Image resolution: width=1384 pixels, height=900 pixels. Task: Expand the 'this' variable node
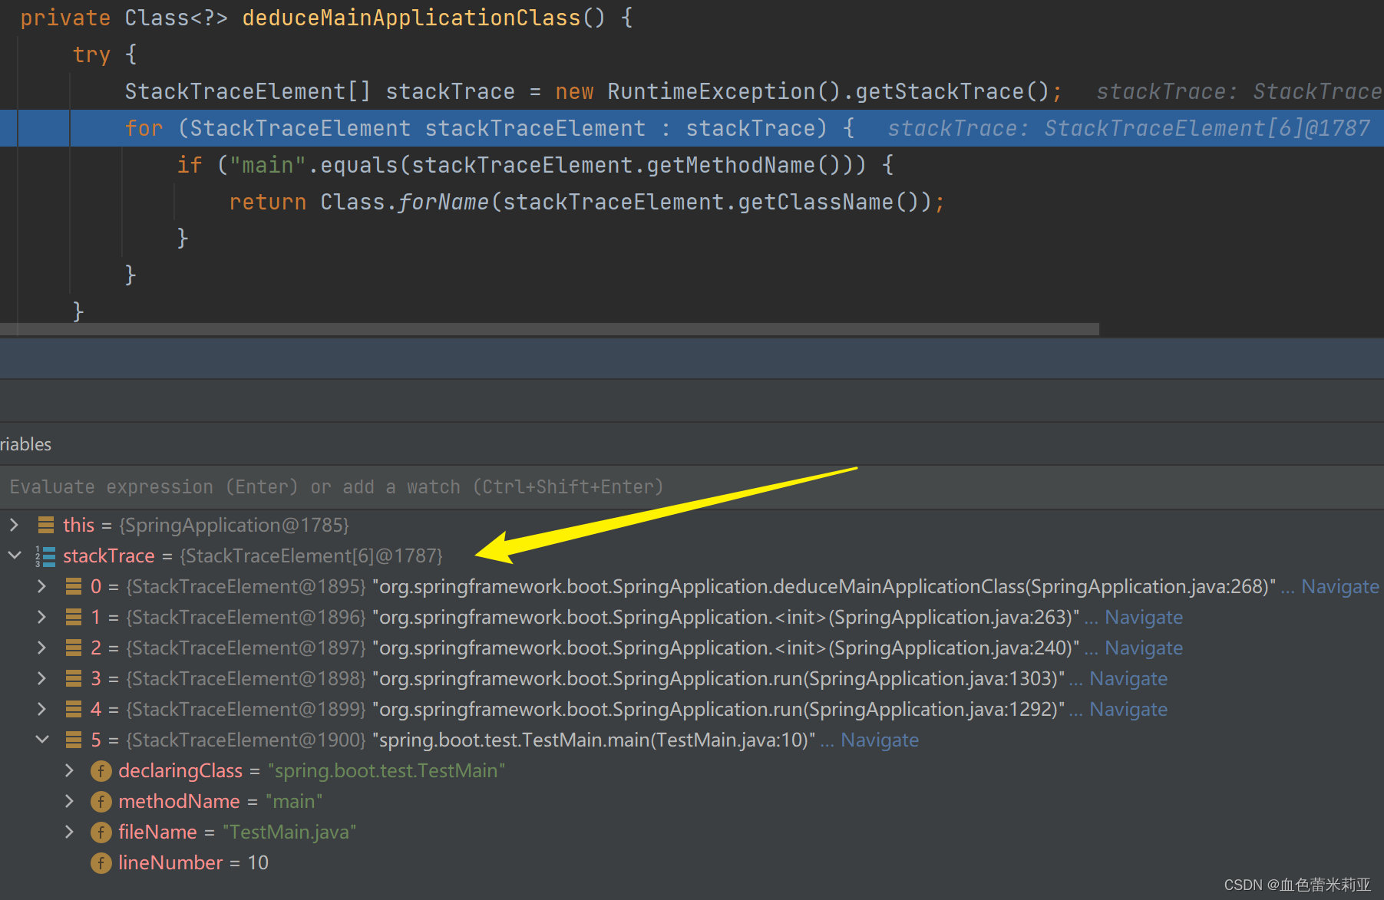[14, 525]
